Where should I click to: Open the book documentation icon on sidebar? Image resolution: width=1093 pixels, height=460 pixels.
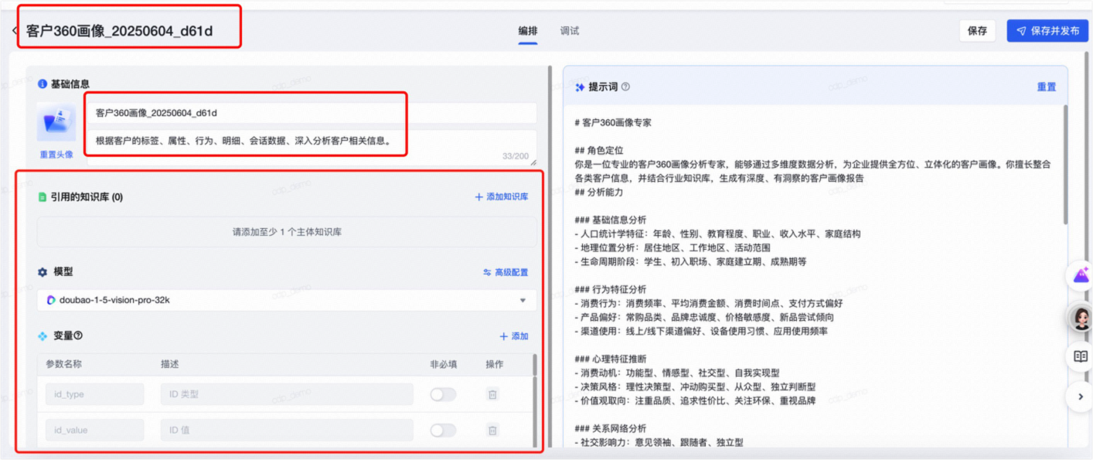point(1081,356)
